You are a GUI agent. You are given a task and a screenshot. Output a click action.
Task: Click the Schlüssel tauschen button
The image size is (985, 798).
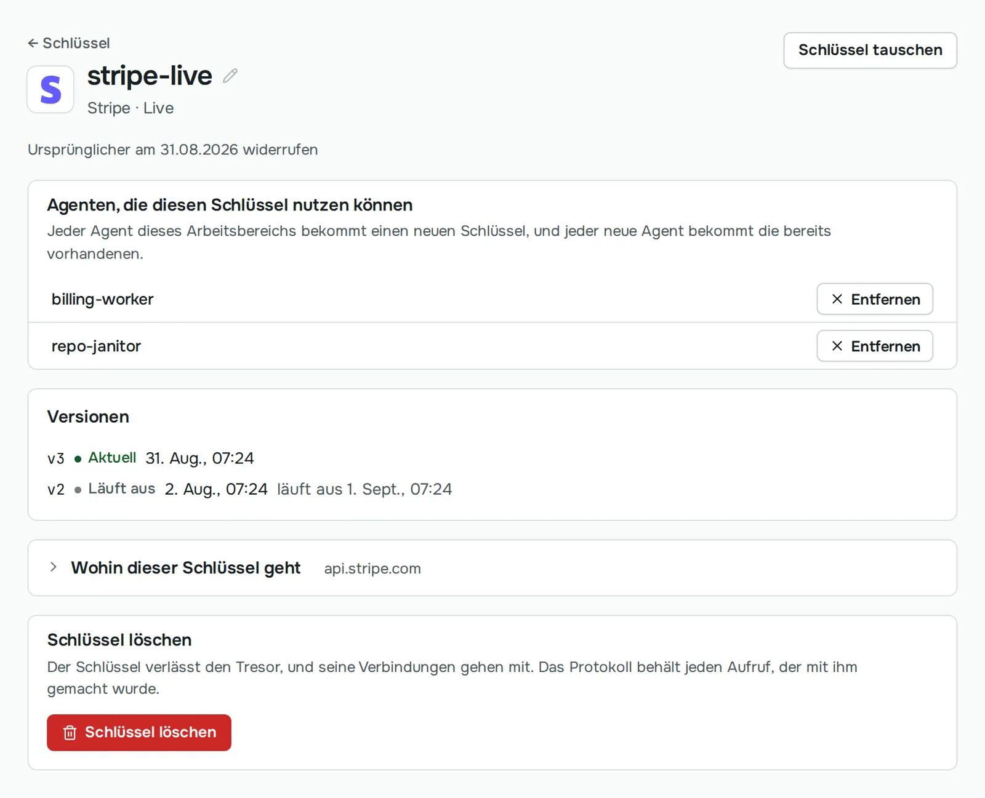point(870,50)
